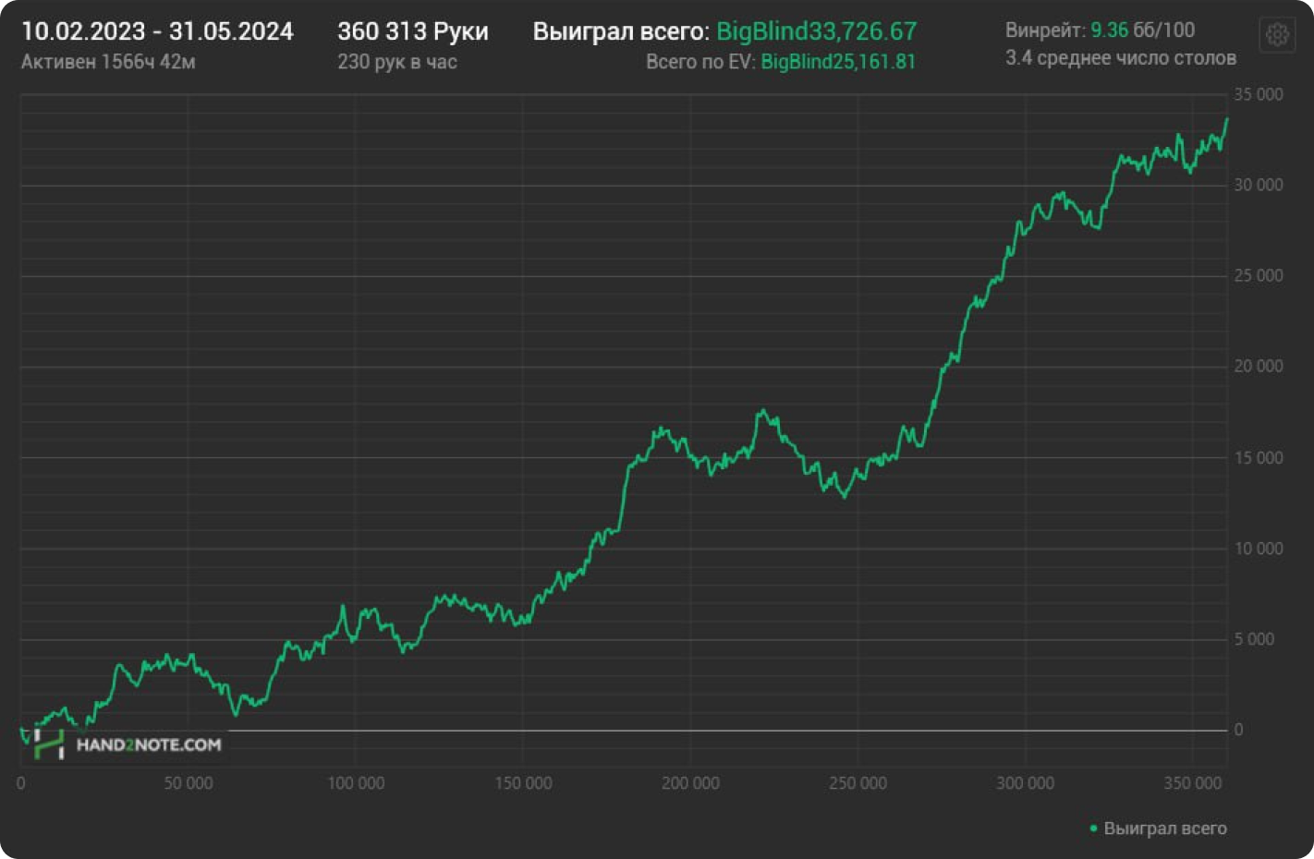Click the winrate value 9.36 бб/100
The height and width of the screenshot is (859, 1314).
pos(1142,30)
